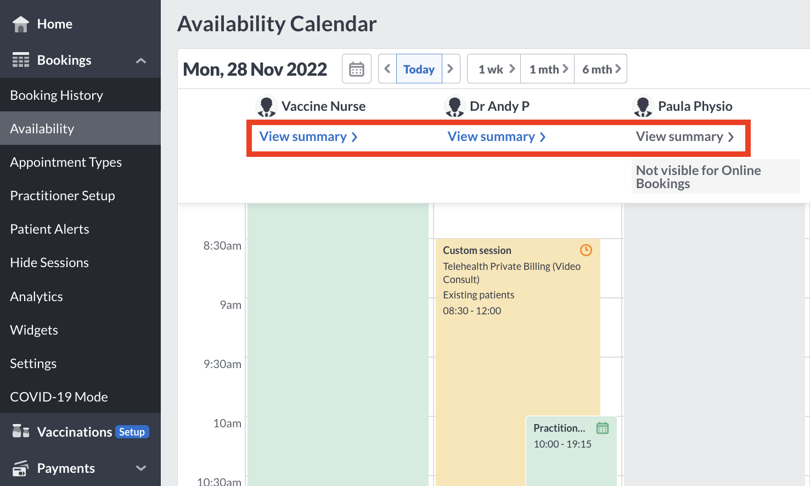
Task: Click the Vaccinations syringe icon
Action: point(20,431)
